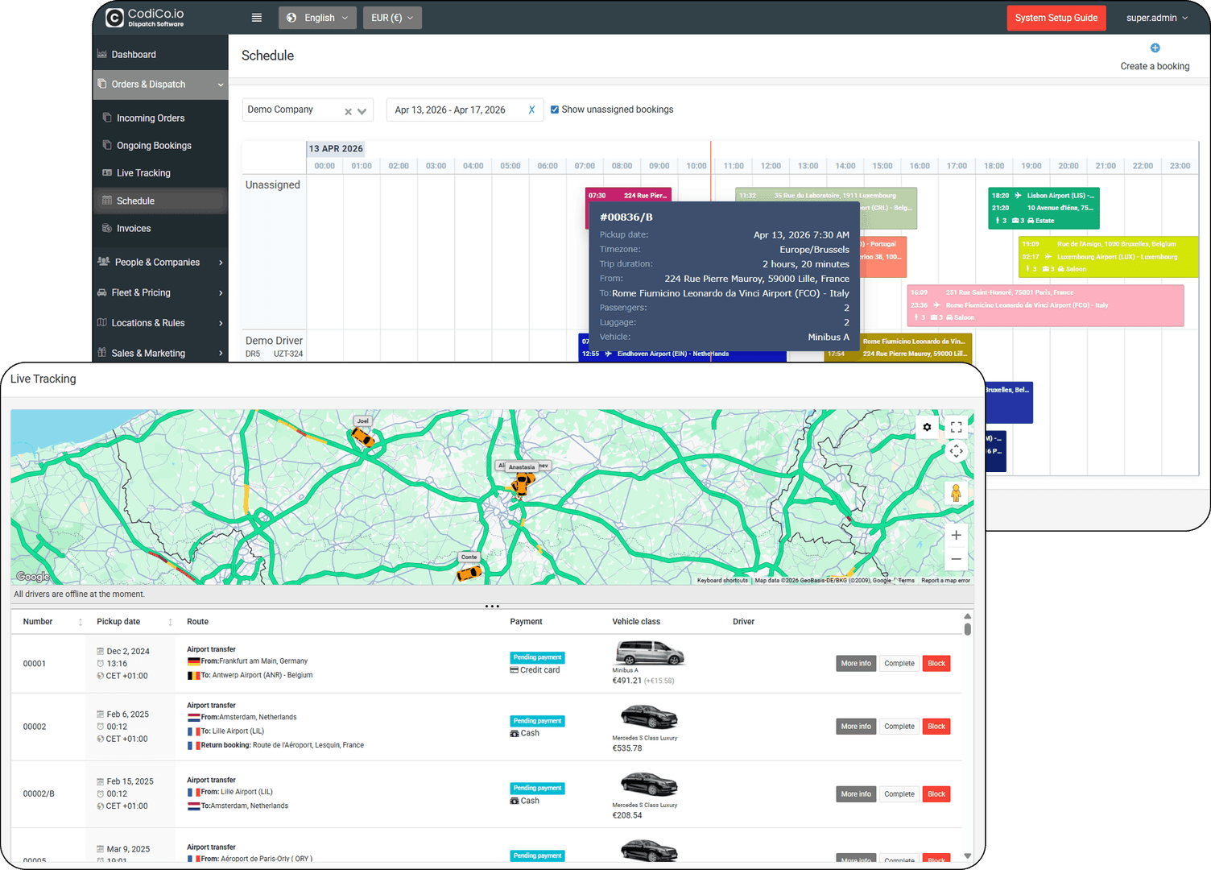1211x870 pixels.
Task: Click the System Setup Guide button
Action: 1056,18
